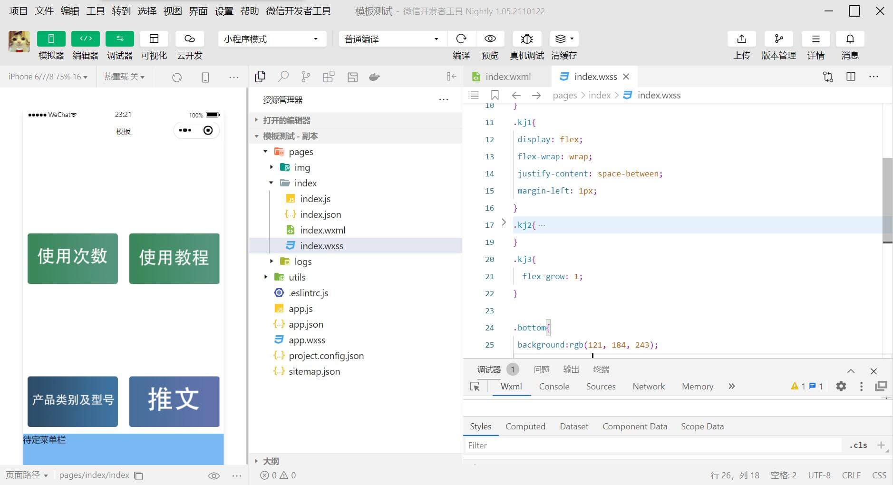Toggle the debugger (调试器) panel
The height and width of the screenshot is (485, 893).
(120, 39)
